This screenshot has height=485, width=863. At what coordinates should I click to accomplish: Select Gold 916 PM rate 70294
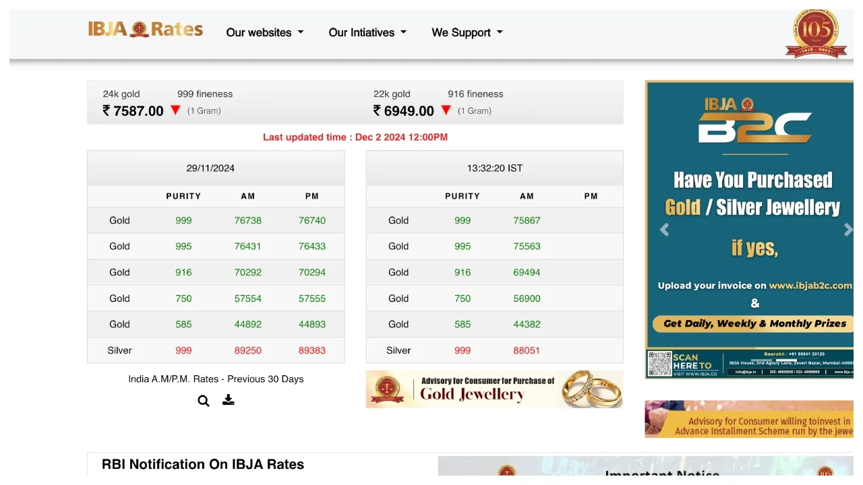312,273
